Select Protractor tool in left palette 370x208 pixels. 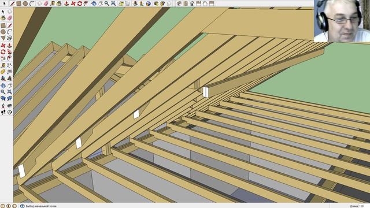click(3, 71)
